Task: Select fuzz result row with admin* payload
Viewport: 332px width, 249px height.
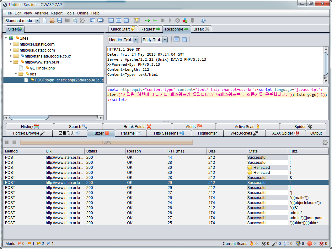Action: point(166,213)
